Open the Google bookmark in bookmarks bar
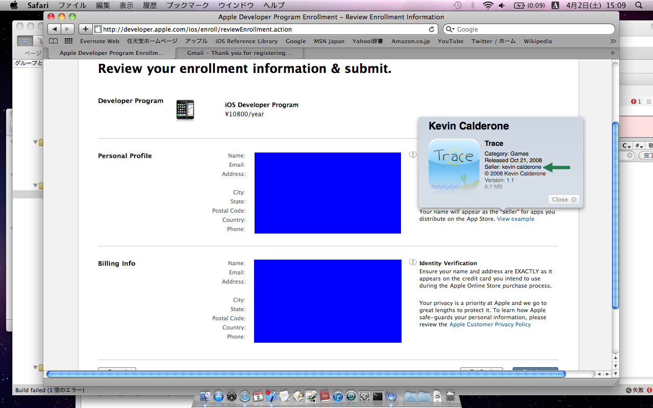Screen dimensions: 653x408 tap(296, 41)
